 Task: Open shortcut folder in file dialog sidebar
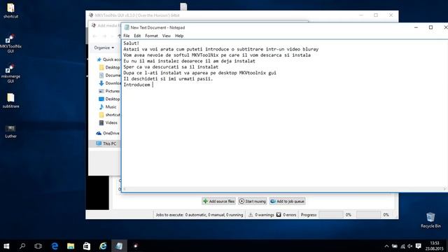click(109, 115)
